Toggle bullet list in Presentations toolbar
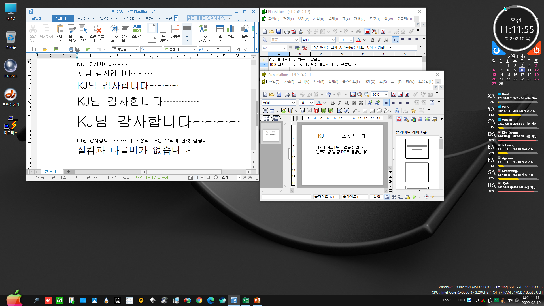 coord(432,103)
